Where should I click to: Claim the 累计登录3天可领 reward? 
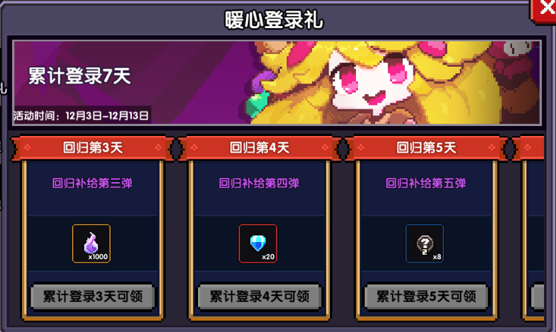(x=93, y=297)
